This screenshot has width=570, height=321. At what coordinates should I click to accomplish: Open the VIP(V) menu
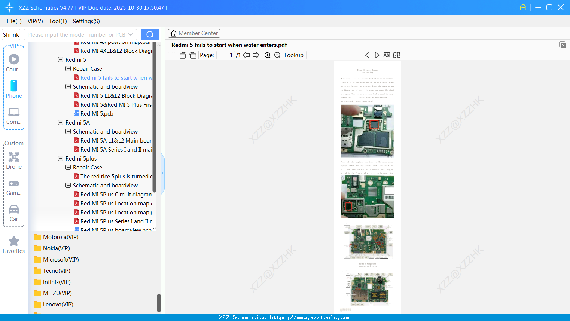click(35, 21)
